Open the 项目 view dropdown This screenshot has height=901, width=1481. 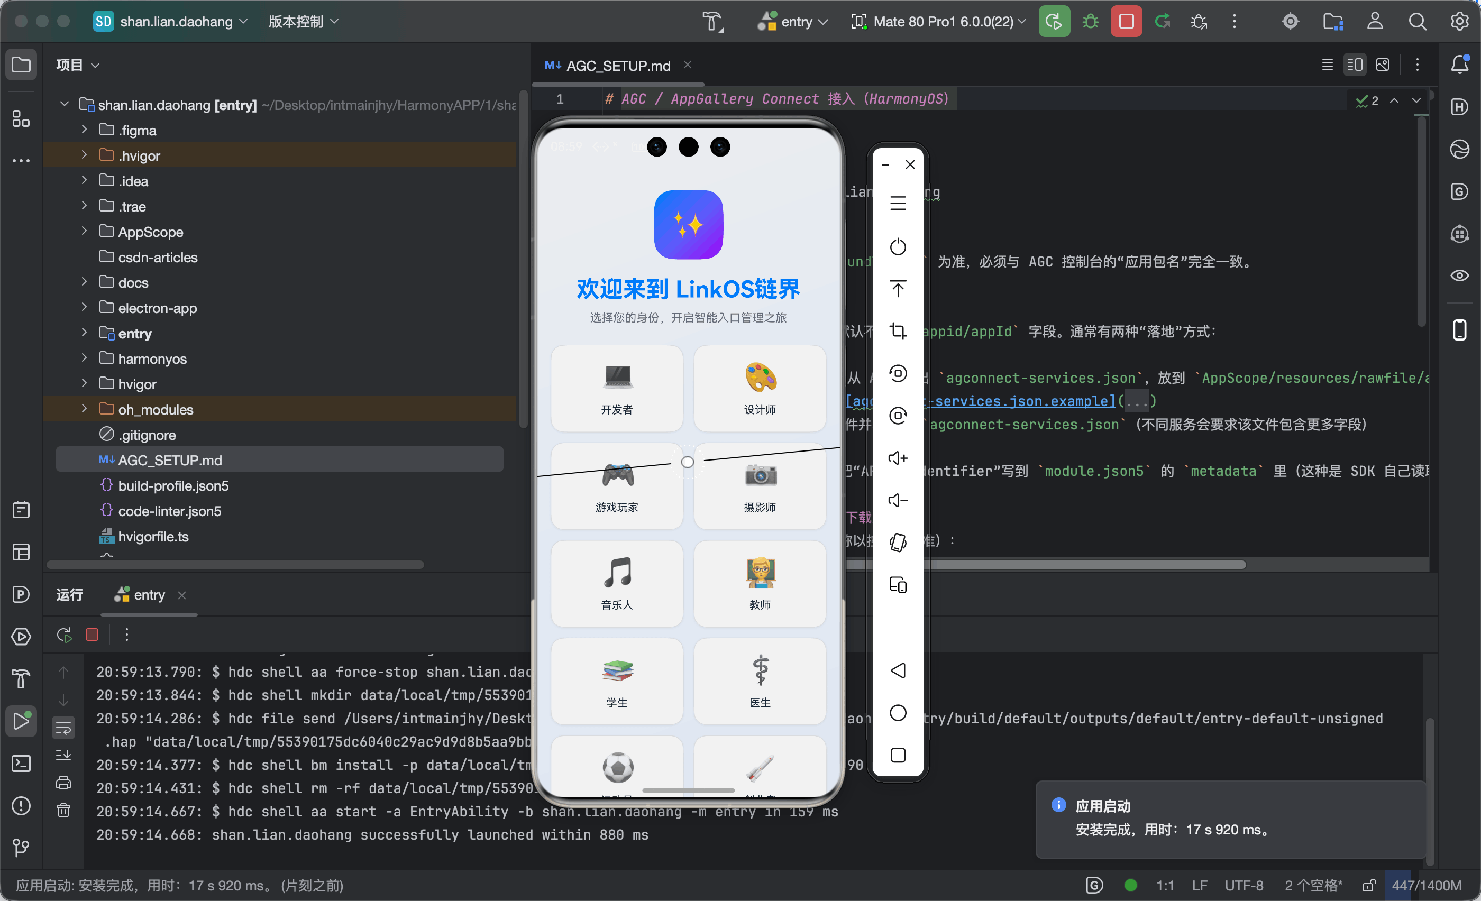(78, 65)
